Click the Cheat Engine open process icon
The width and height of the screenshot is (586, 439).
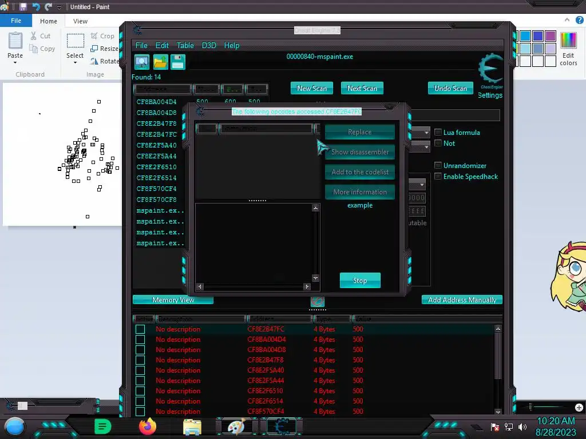(142, 62)
